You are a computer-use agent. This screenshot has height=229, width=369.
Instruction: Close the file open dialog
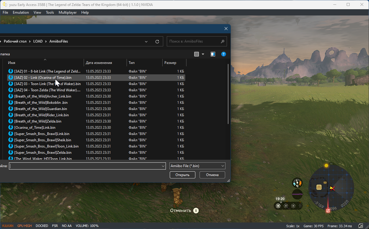[226, 29]
